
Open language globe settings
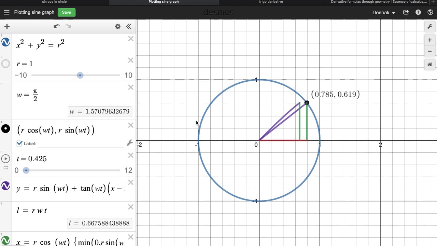coord(430,12)
